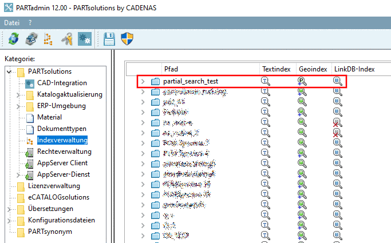Click the LinkDB-Index column header

pyautogui.click(x=361, y=69)
